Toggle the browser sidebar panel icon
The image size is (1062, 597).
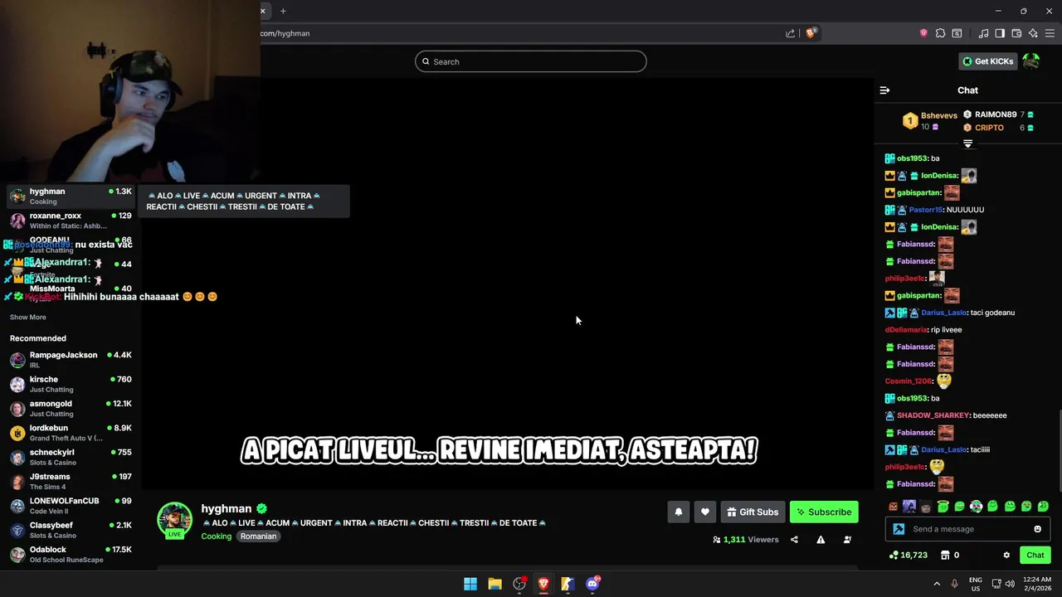(x=1000, y=33)
